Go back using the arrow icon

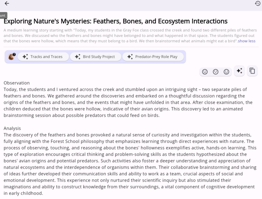point(7,3)
